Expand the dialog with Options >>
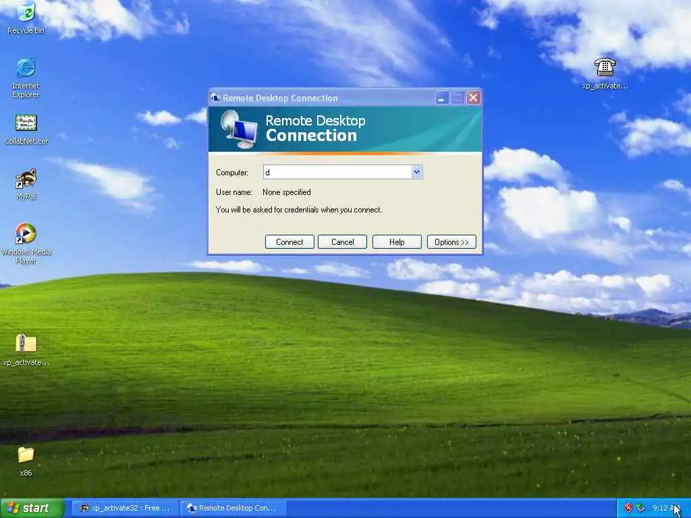691x518 pixels. [451, 242]
